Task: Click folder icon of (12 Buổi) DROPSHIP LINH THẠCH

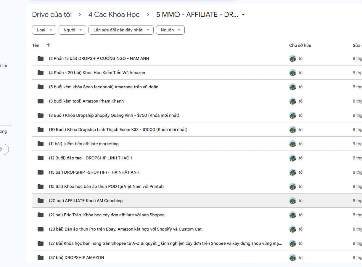Action: 41,158
